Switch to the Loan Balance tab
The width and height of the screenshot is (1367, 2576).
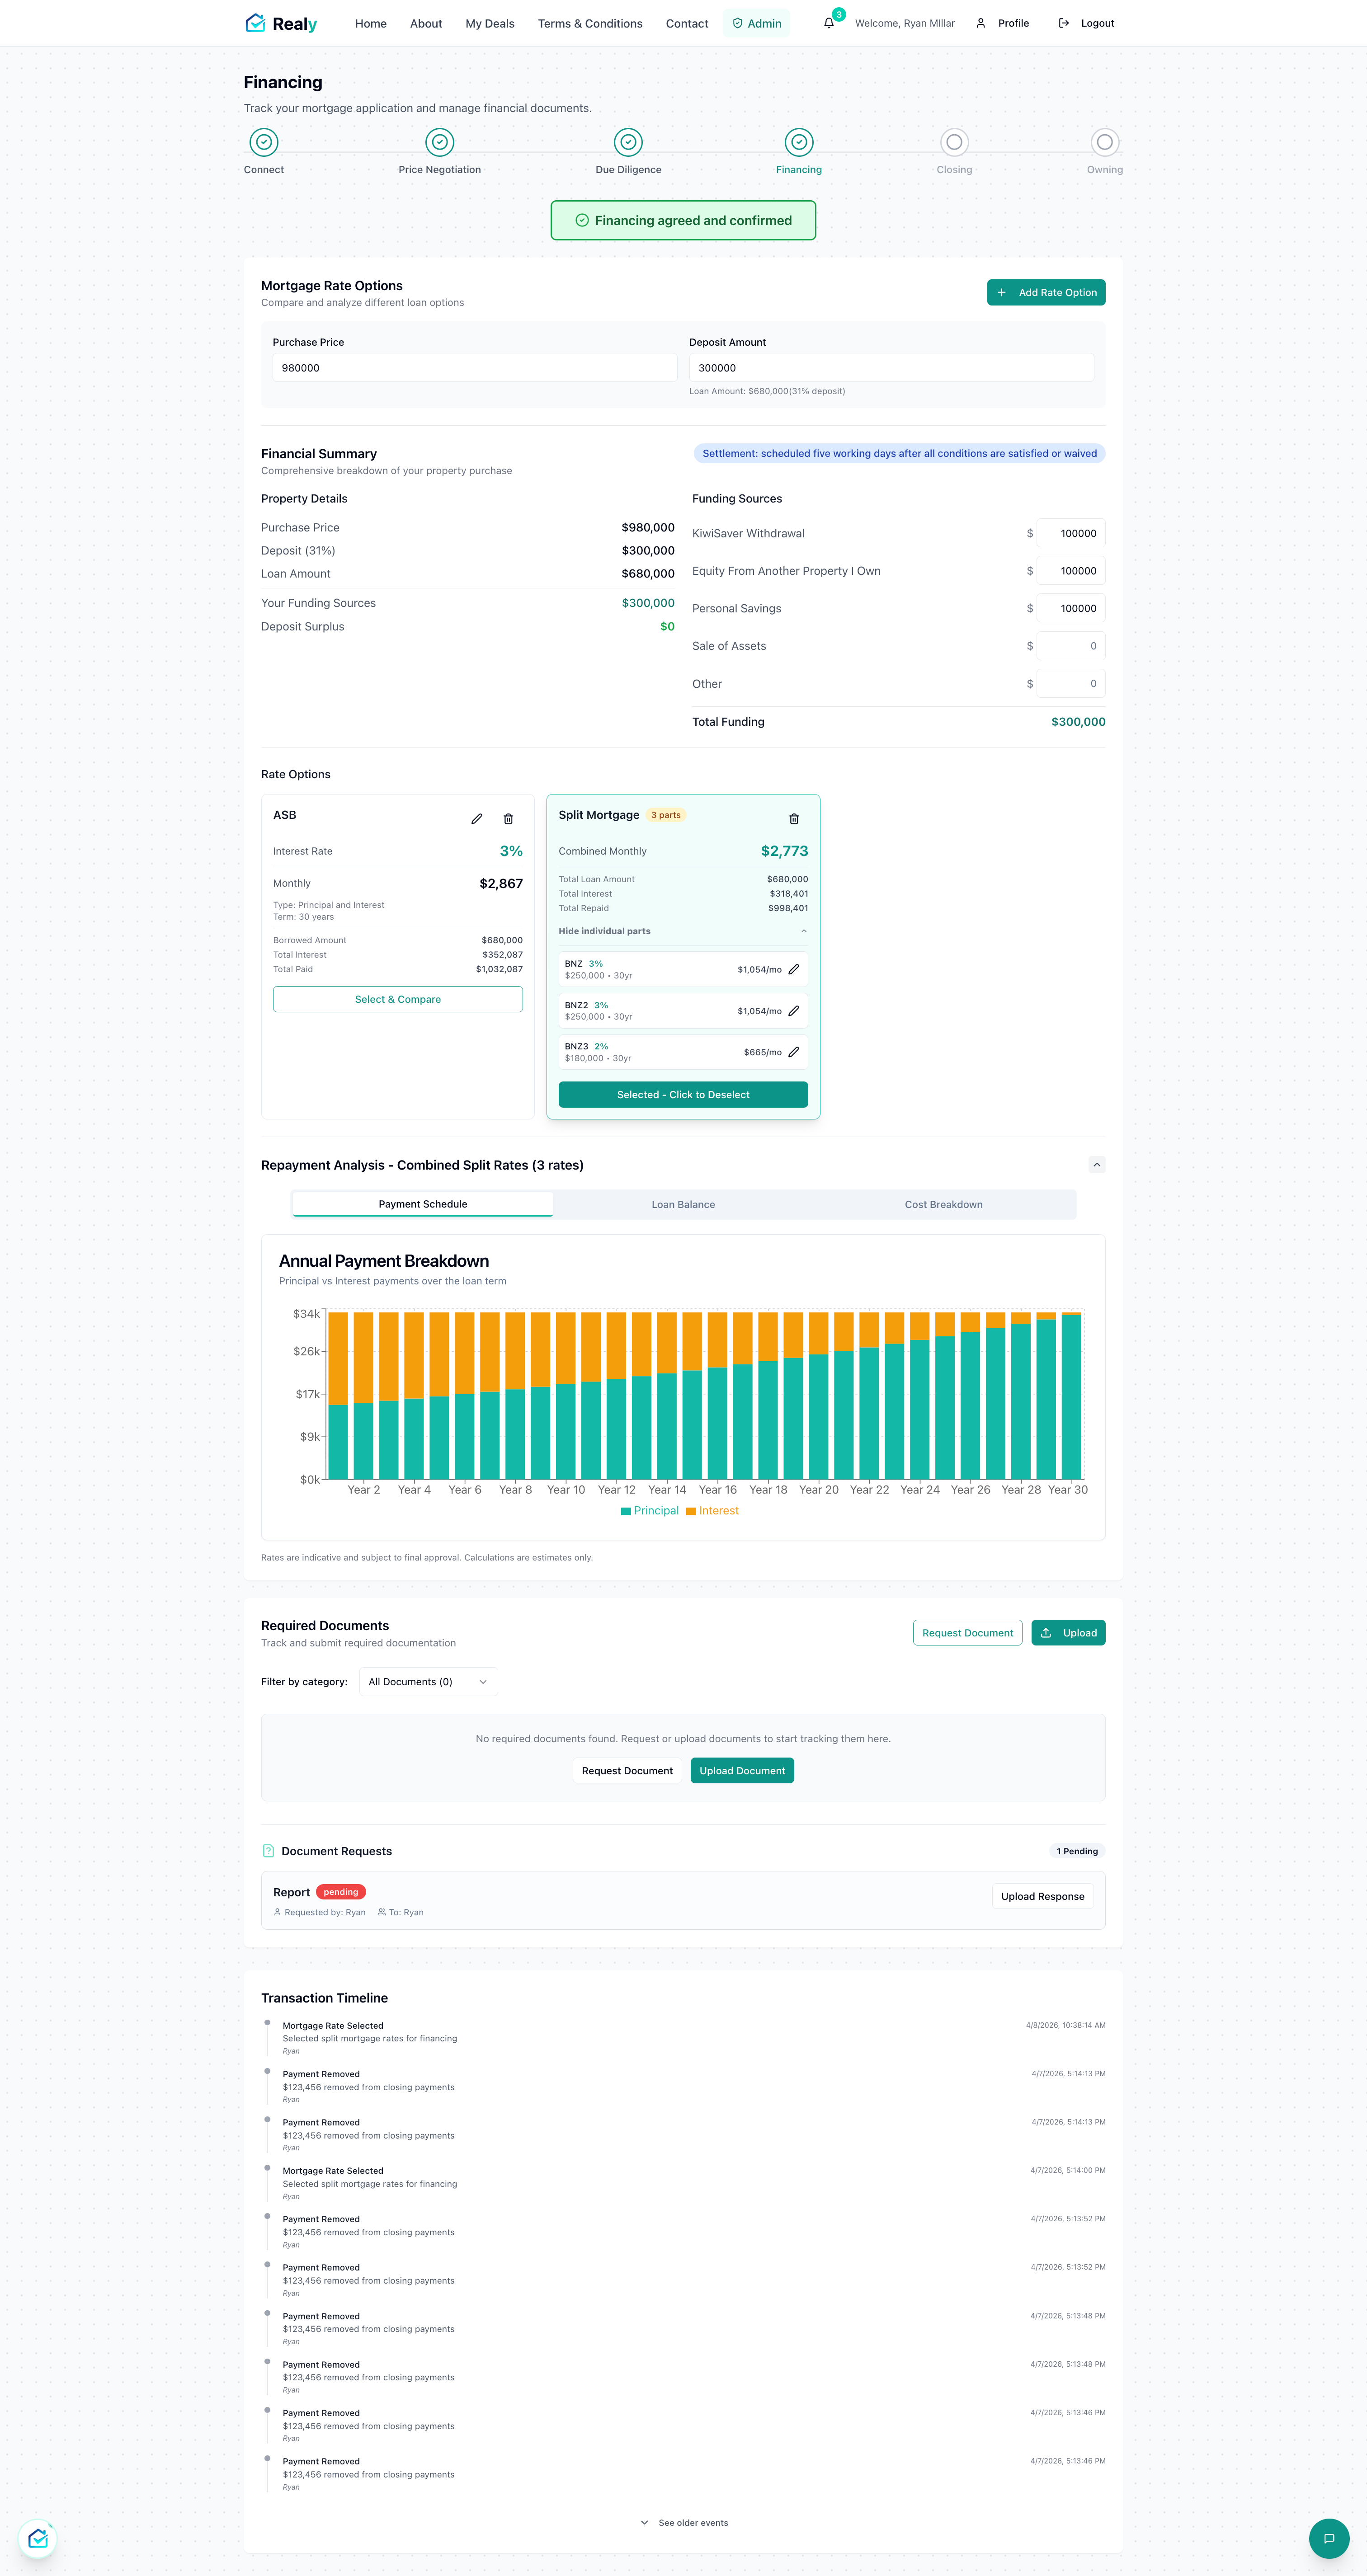(683, 1204)
